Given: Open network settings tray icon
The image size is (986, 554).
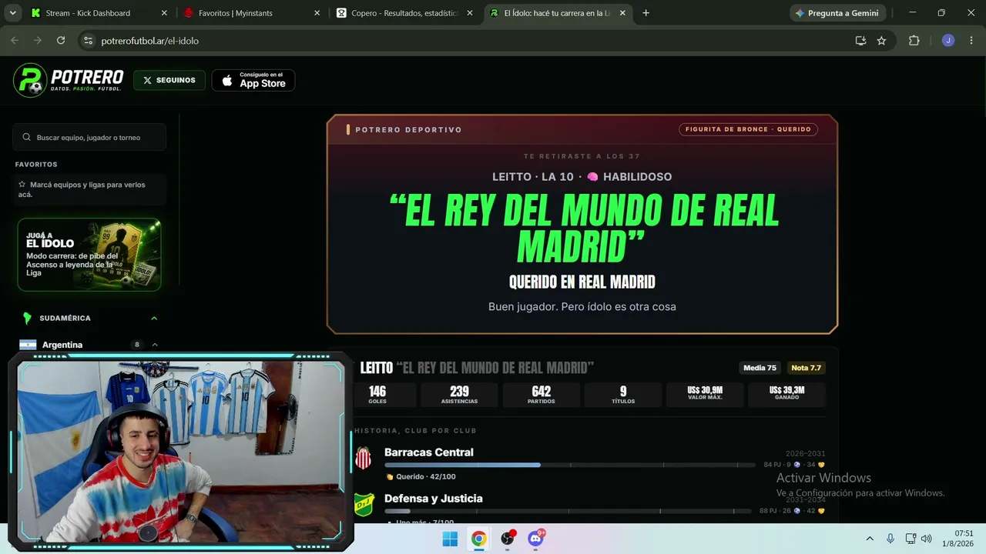Looking at the screenshot, I should pos(911,539).
